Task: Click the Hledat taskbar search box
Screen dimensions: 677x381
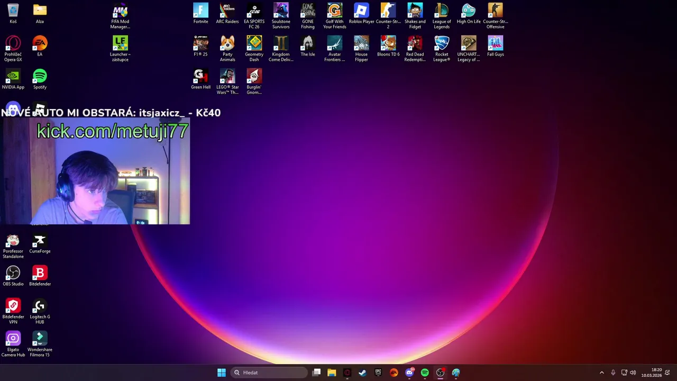Action: (x=270, y=373)
